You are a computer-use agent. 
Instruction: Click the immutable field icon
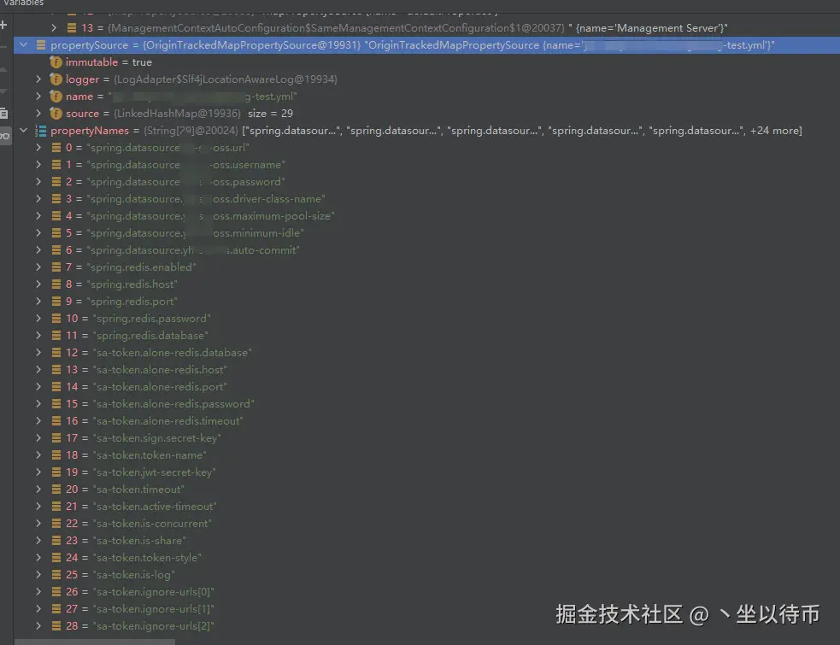(x=56, y=62)
